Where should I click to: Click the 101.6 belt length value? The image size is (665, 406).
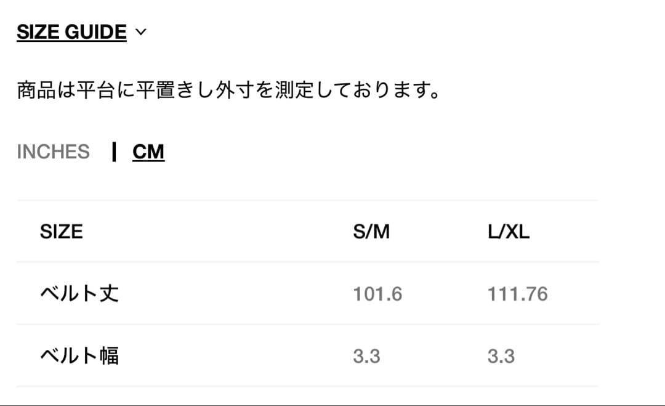[377, 294]
